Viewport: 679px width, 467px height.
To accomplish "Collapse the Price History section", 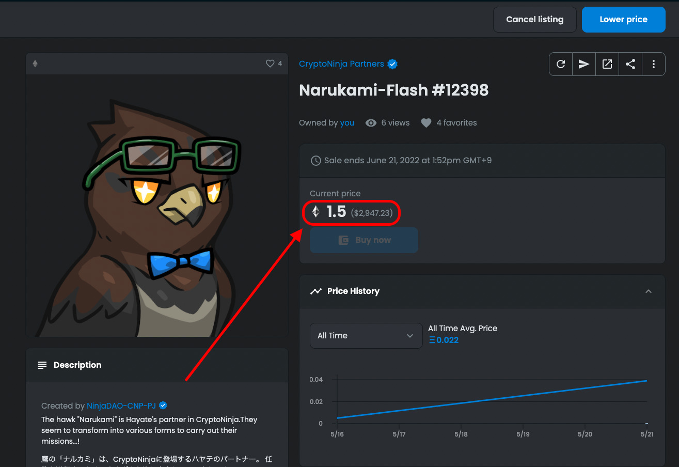I will [649, 291].
